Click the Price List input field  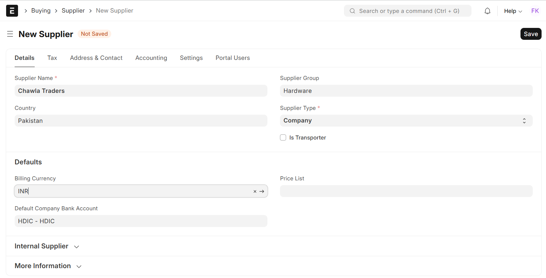click(x=406, y=191)
